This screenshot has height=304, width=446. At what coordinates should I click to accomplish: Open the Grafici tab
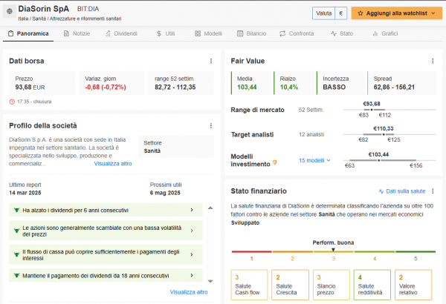click(x=385, y=33)
